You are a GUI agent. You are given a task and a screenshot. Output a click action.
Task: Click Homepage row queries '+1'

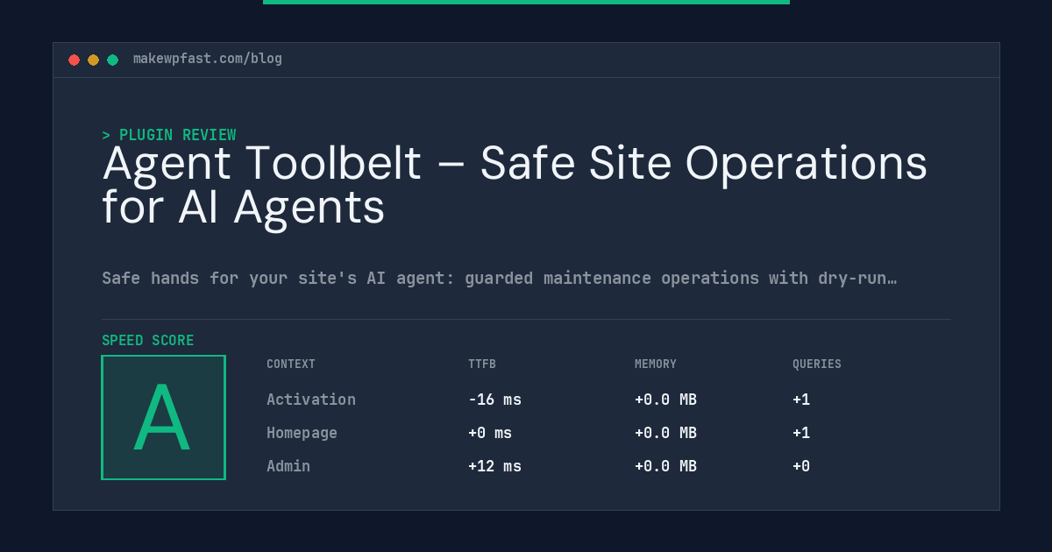(x=801, y=433)
